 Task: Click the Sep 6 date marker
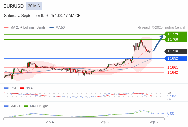[x=153, y=122]
